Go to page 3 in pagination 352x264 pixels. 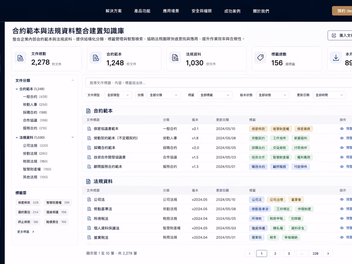pos(289,253)
